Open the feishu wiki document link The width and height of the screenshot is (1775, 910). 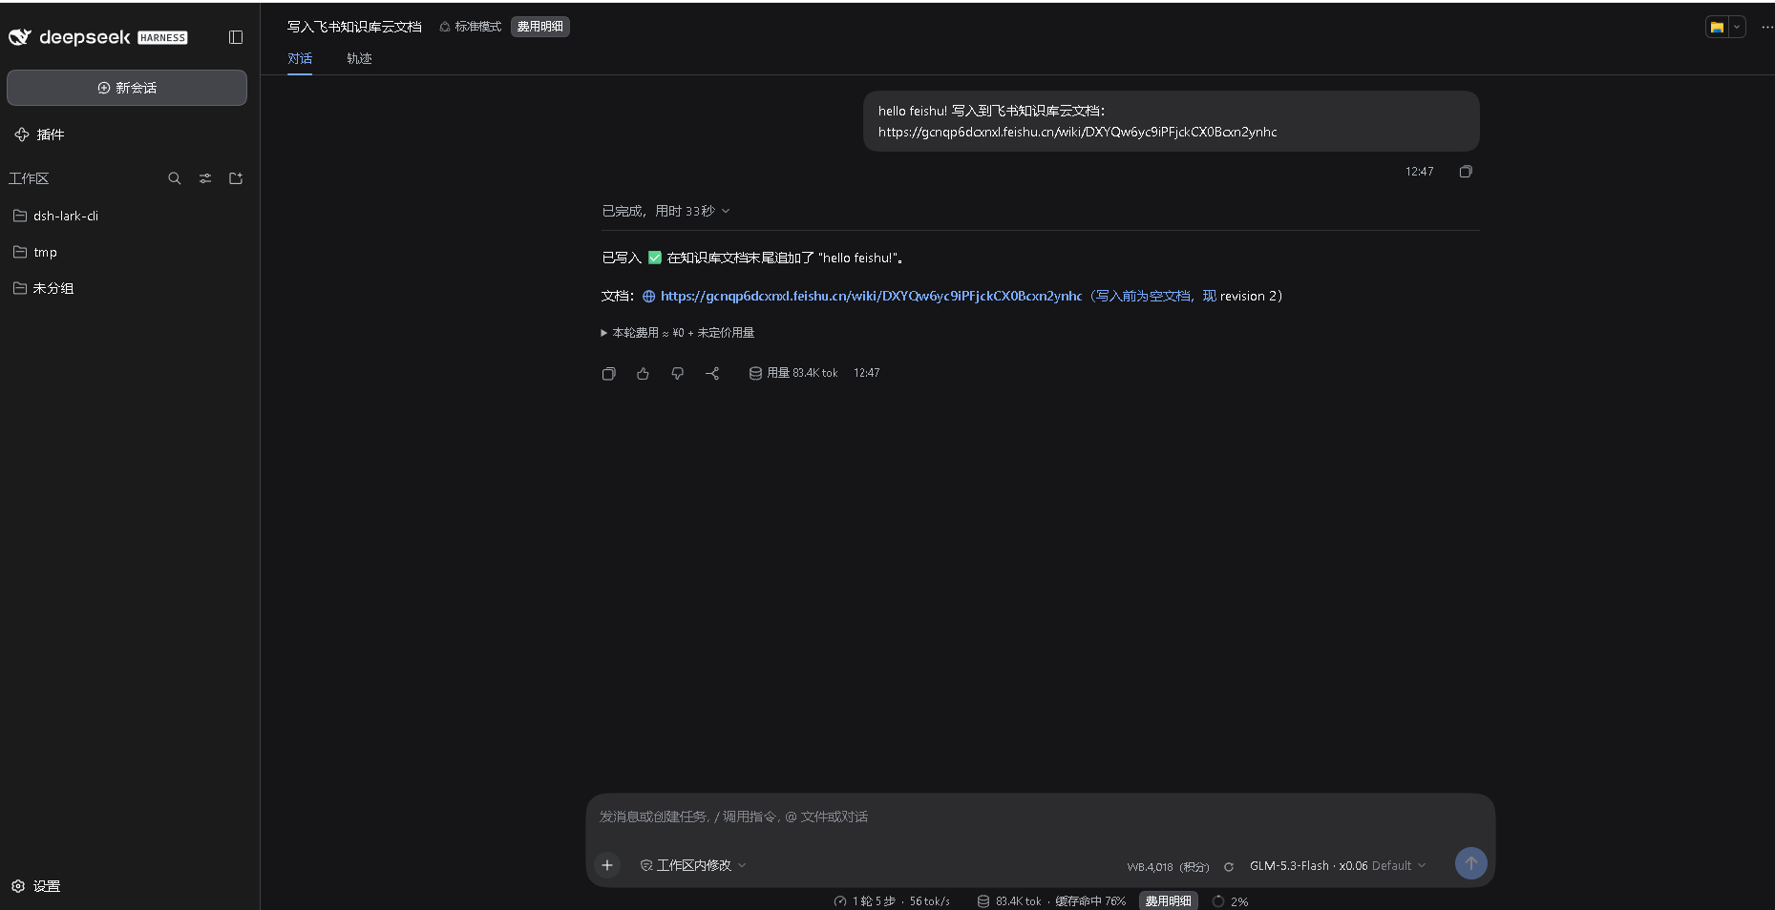coord(871,296)
